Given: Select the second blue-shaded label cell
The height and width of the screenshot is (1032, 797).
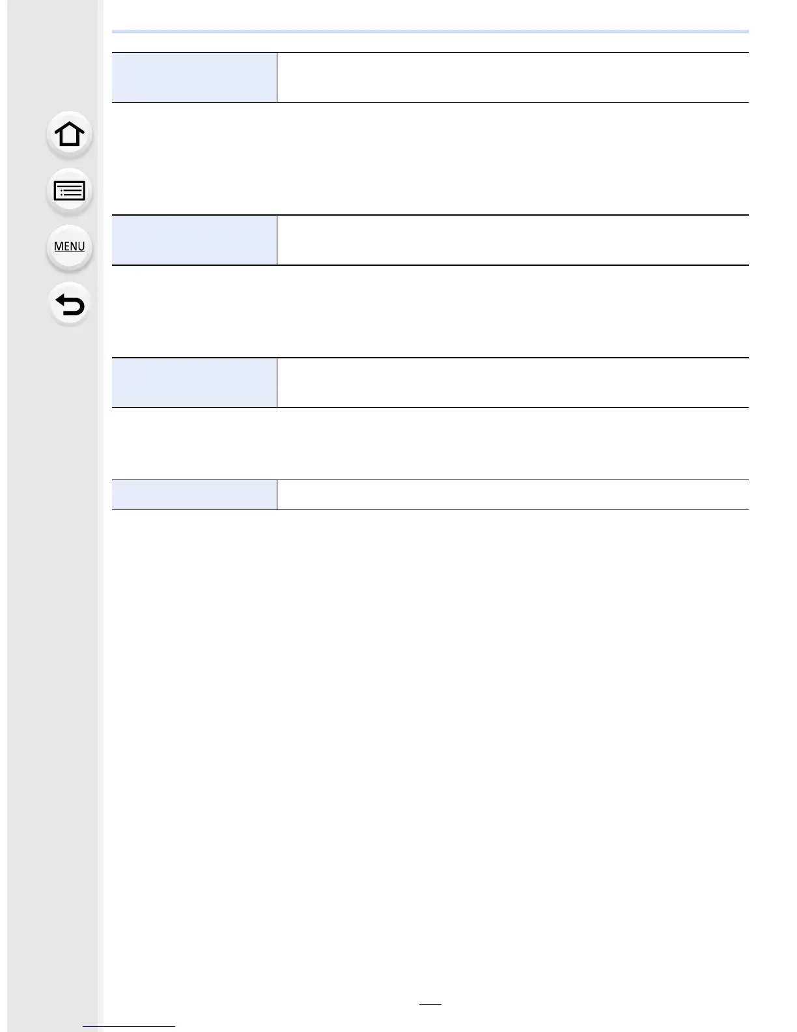Looking at the screenshot, I should click(194, 240).
